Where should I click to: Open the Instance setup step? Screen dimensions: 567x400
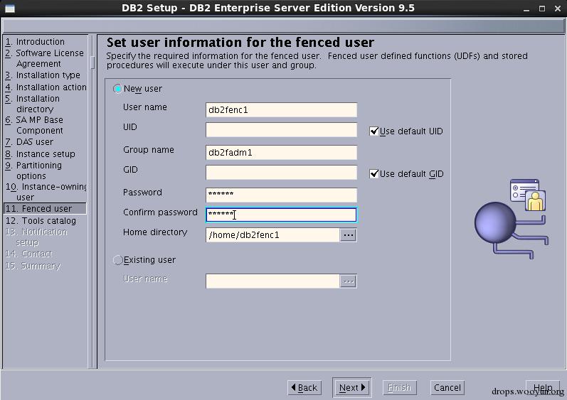click(40, 153)
